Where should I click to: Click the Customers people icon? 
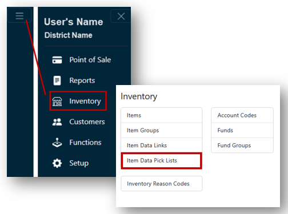point(57,122)
